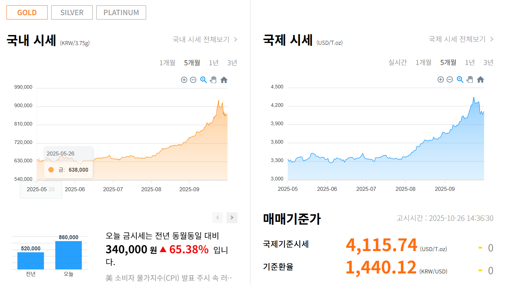Select the selection-zoom magnifier on international chart

point(460,79)
